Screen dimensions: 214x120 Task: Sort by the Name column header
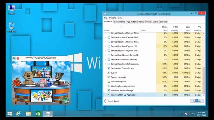point(122,29)
